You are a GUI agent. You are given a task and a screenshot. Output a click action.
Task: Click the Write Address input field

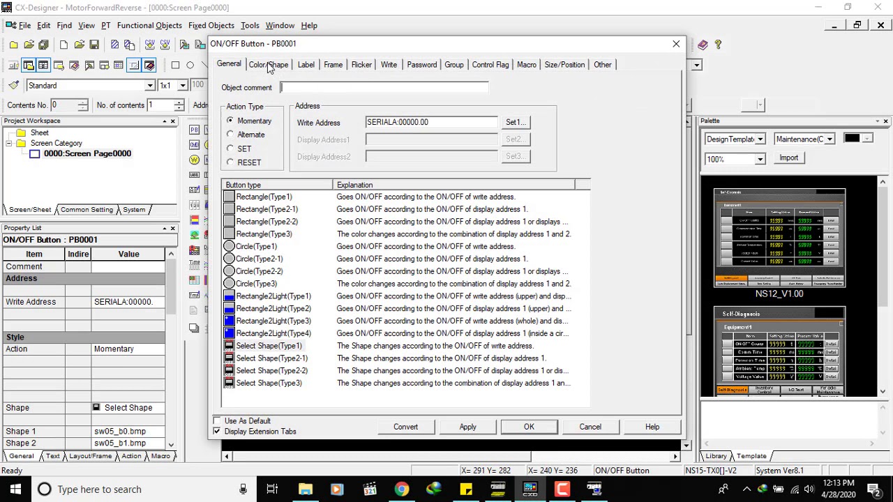click(431, 122)
